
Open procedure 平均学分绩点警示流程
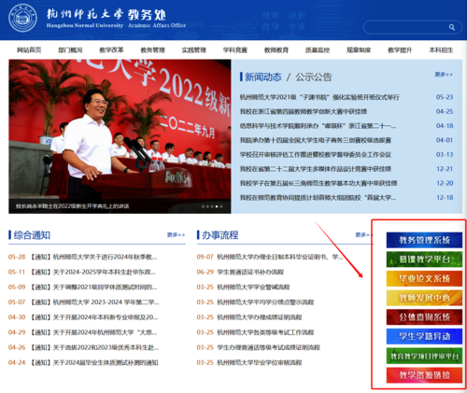click(265, 302)
